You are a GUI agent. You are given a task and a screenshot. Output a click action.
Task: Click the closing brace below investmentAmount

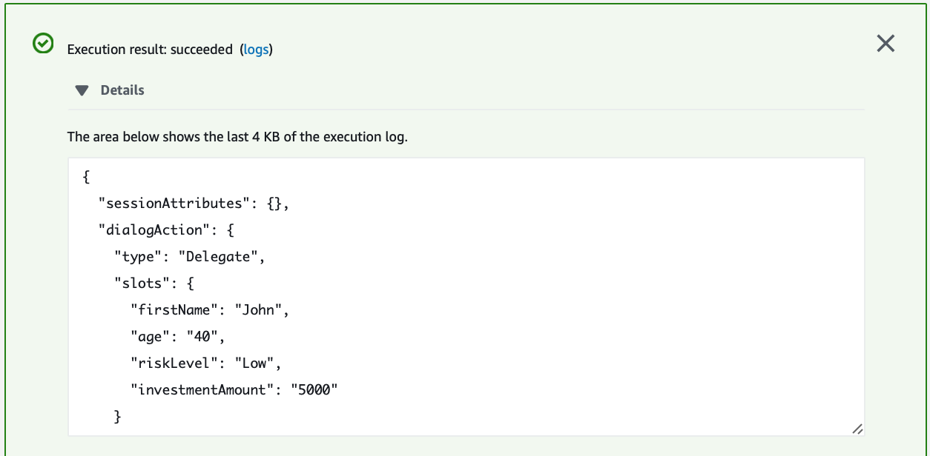pyautogui.click(x=117, y=417)
